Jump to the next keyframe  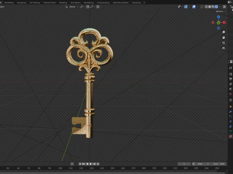(94, 164)
